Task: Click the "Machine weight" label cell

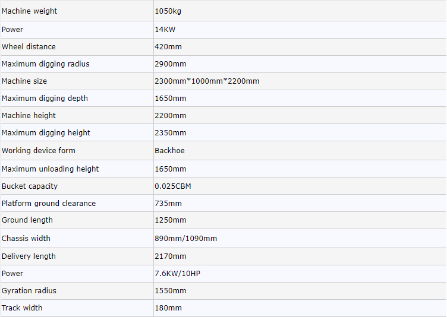Action: (x=30, y=11)
